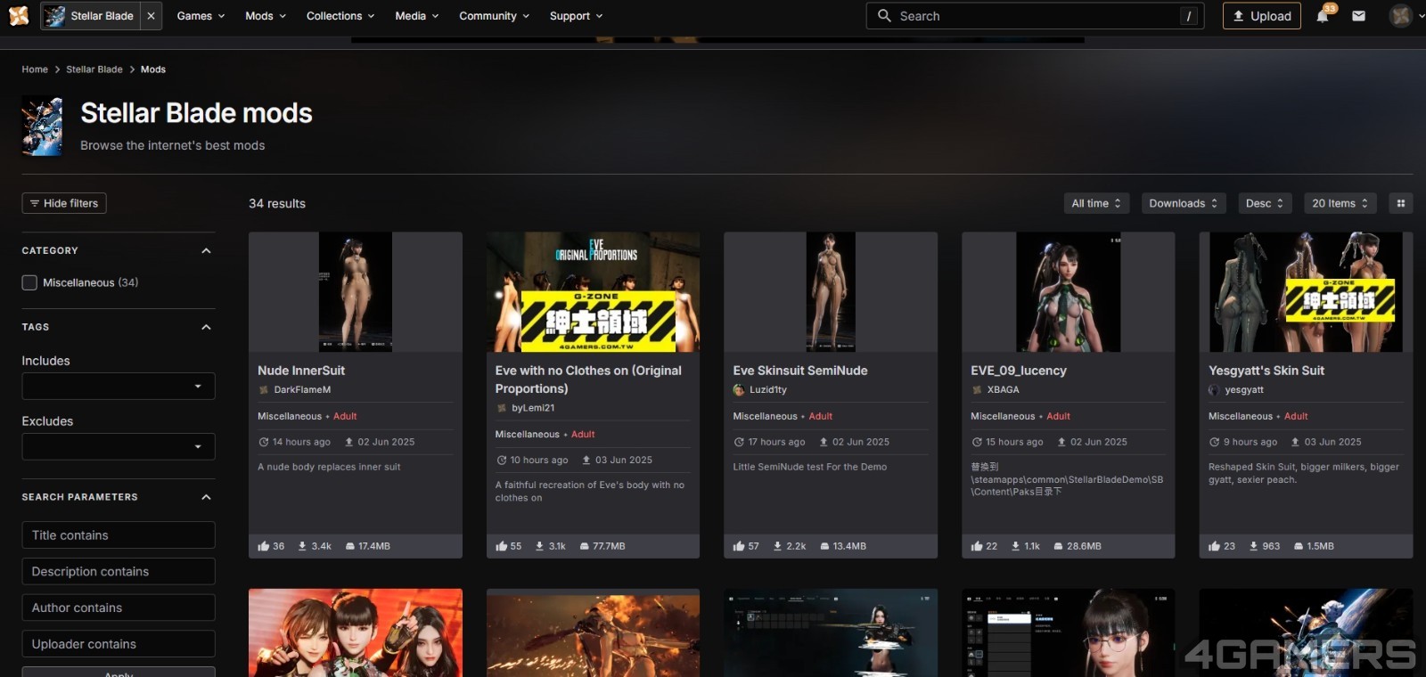Open the Nude InnerSuit mod title

coord(301,371)
